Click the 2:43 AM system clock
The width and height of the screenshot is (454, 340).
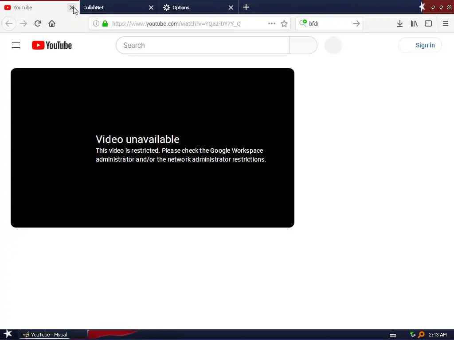coord(438,335)
